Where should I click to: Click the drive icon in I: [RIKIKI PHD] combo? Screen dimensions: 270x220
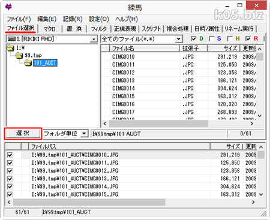[11, 39]
